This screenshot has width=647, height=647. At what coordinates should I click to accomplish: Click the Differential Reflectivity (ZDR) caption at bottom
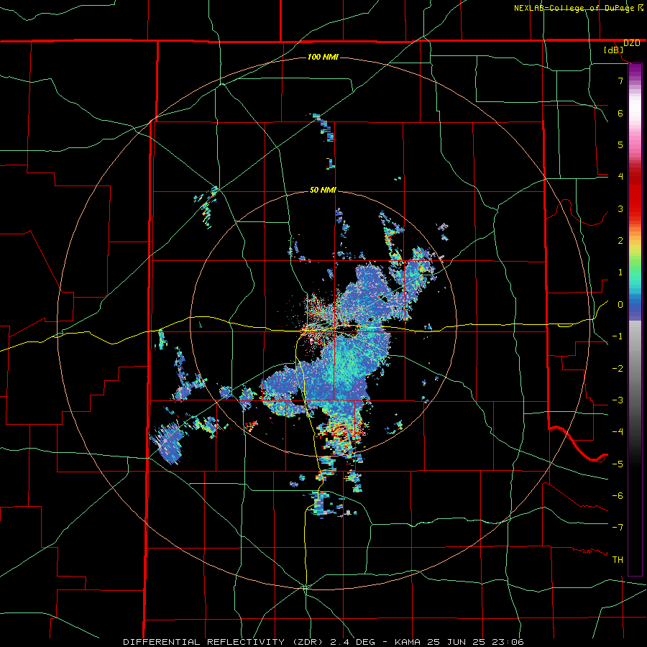[x=323, y=642]
